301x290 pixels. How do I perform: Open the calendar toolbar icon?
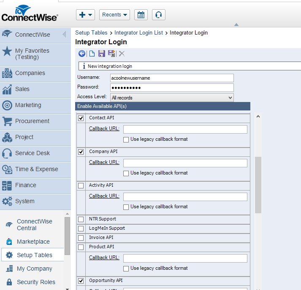coord(141,15)
